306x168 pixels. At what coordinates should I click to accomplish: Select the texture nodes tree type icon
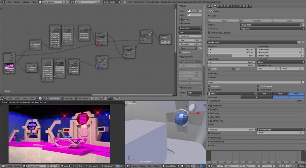click(44, 99)
